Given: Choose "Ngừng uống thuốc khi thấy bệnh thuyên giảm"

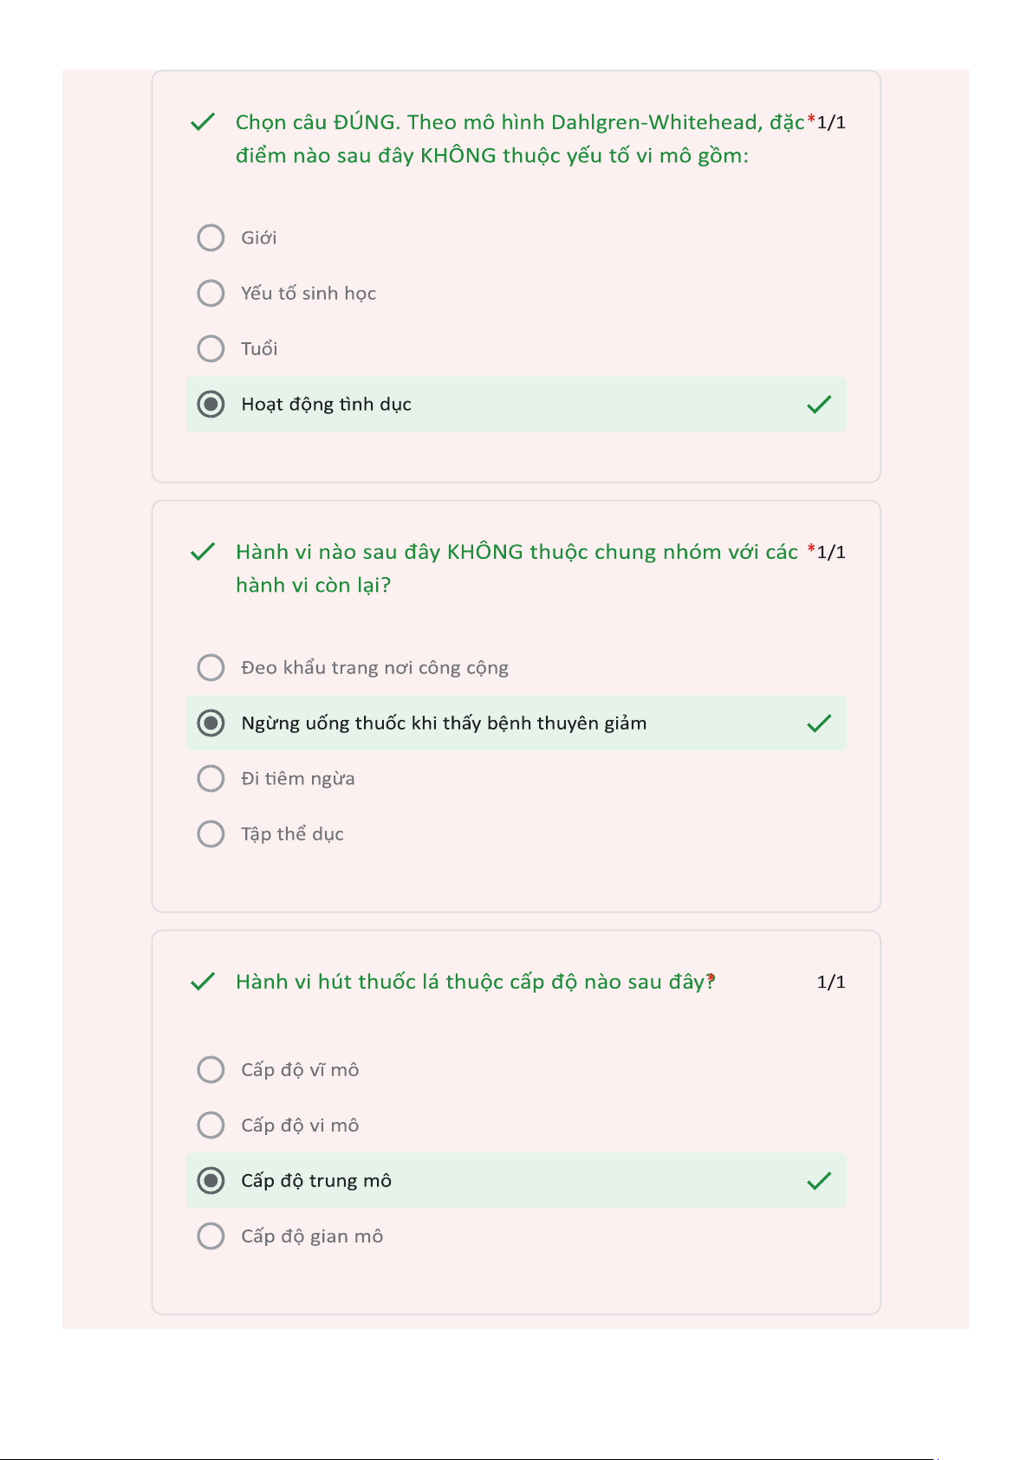Looking at the screenshot, I should coord(211,723).
